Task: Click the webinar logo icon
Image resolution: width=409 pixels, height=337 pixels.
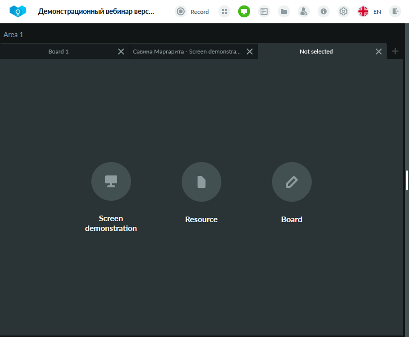Action: [18, 11]
